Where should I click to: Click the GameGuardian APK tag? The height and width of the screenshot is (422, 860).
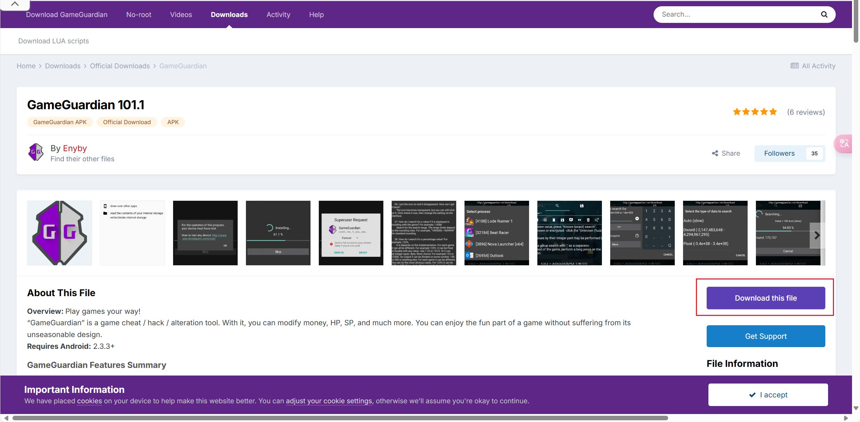pyautogui.click(x=60, y=122)
